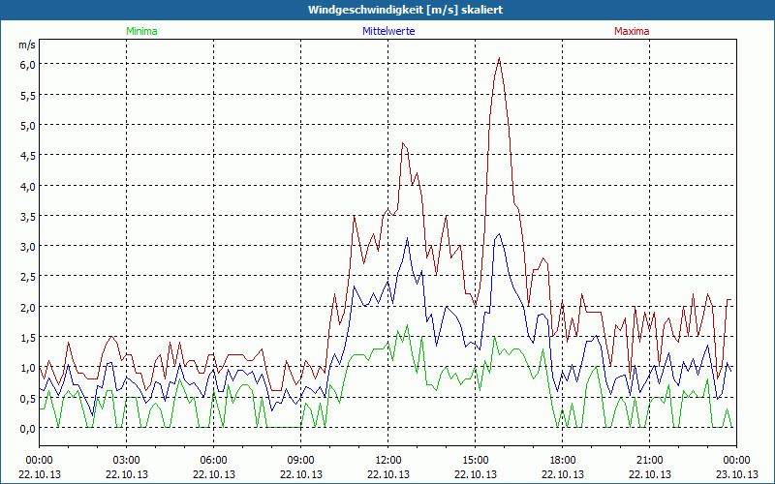Viewport: 775px width, 484px height.
Task: Click the 1,0 y-axis value
Action: click(28, 368)
